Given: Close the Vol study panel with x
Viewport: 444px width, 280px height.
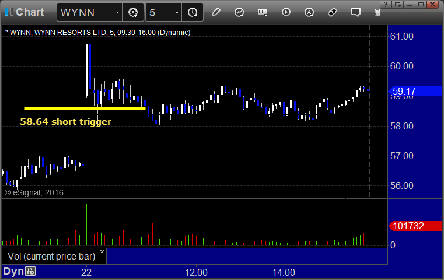Looking at the screenshot, I should [x=102, y=251].
